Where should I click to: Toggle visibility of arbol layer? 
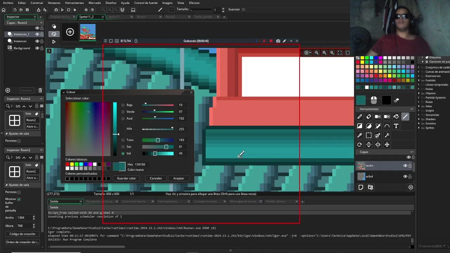click(405, 176)
